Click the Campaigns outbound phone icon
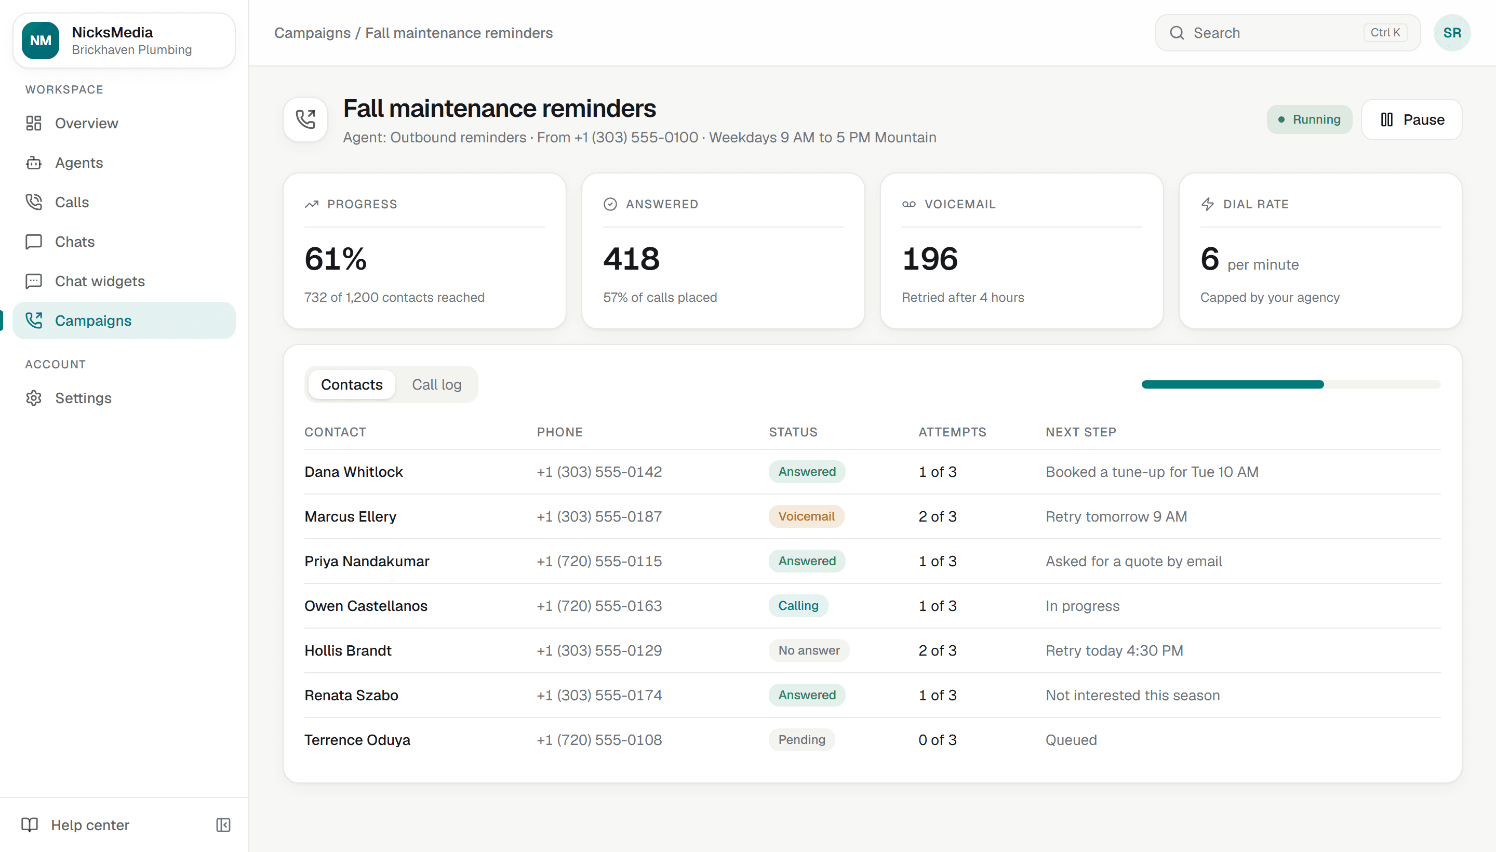This screenshot has width=1496, height=852. tap(34, 321)
